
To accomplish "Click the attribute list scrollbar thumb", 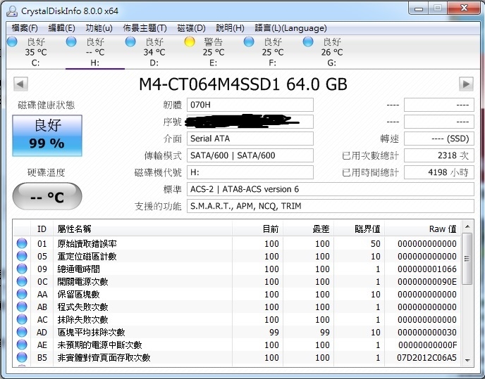I will point(467,259).
